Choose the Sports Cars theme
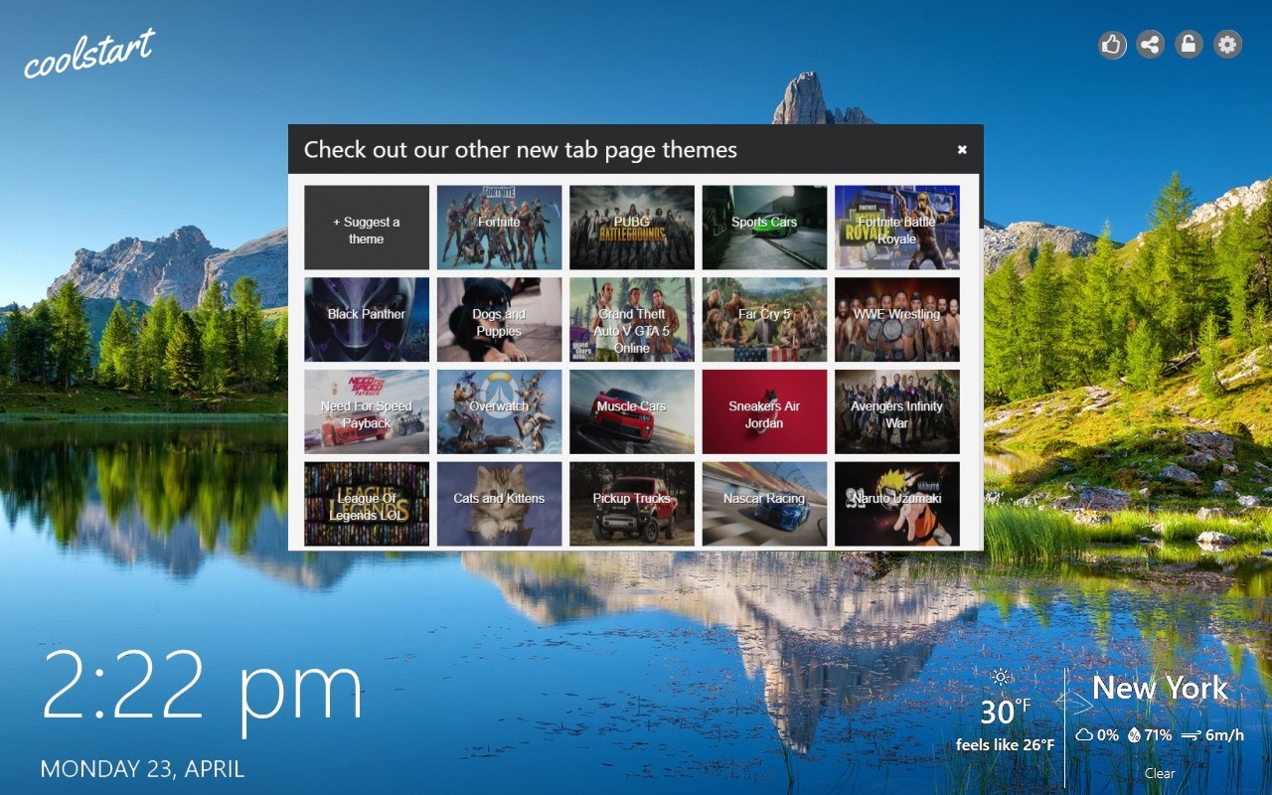Viewport: 1272px width, 795px height. 764,228
